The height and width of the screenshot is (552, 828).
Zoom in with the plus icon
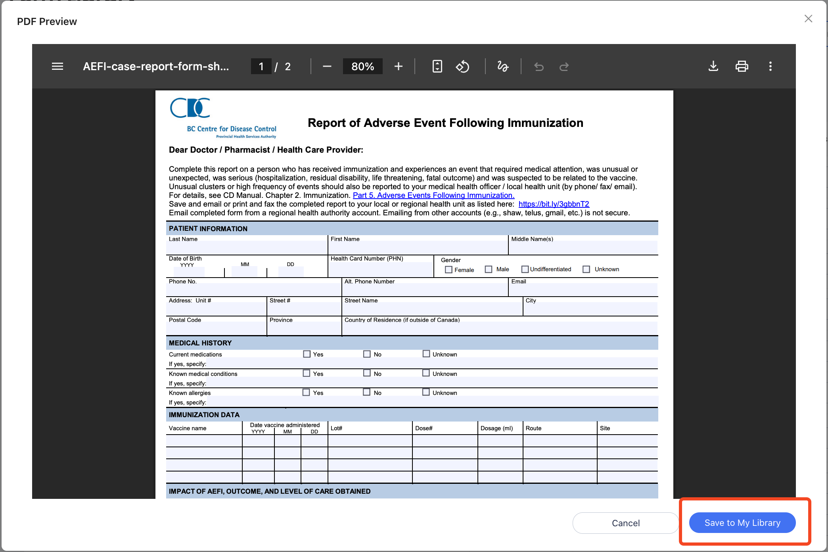(398, 66)
